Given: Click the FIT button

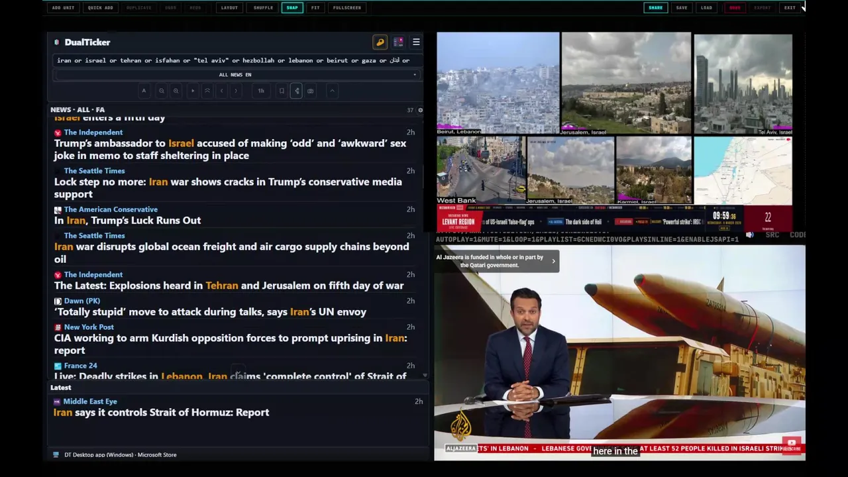Looking at the screenshot, I should pyautogui.click(x=315, y=8).
